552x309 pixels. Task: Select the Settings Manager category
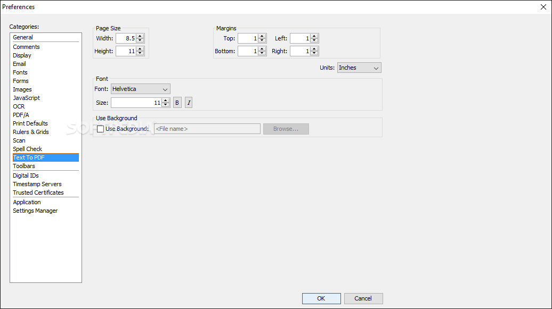coord(46,211)
